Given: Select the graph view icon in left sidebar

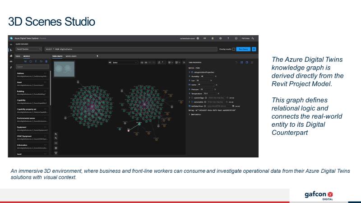Looking at the screenshot, I should [11, 50].
